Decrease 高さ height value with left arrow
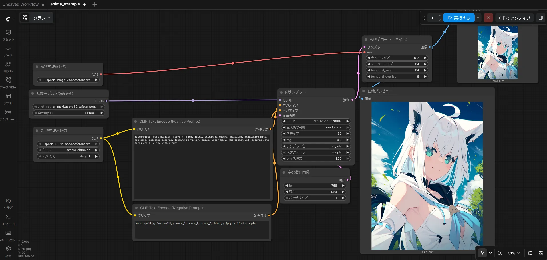This screenshot has height=260, width=547. (287, 192)
